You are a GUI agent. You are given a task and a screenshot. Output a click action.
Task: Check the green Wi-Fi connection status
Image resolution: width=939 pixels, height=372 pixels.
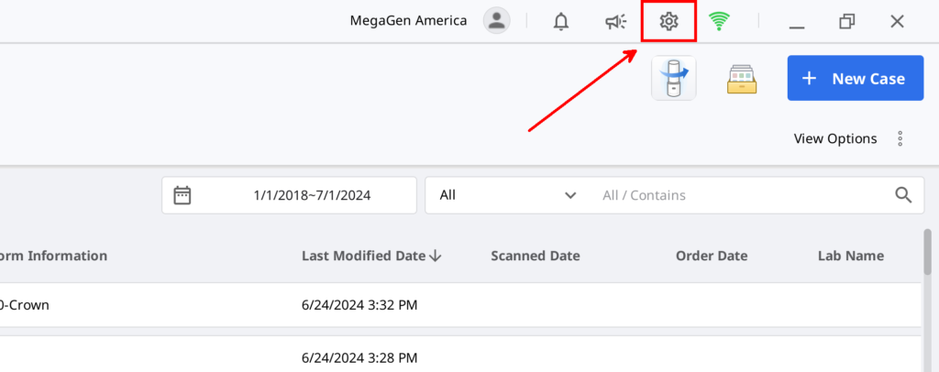click(719, 21)
